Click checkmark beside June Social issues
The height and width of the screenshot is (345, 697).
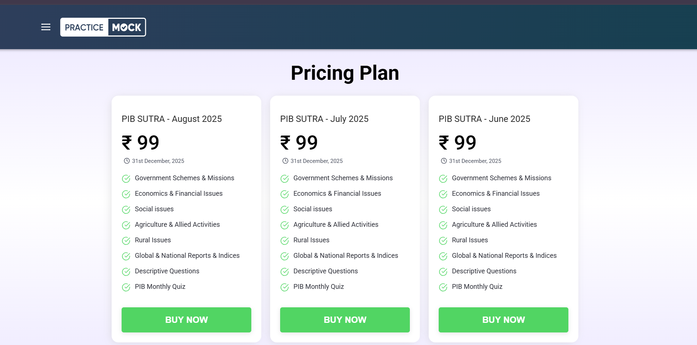(x=443, y=210)
